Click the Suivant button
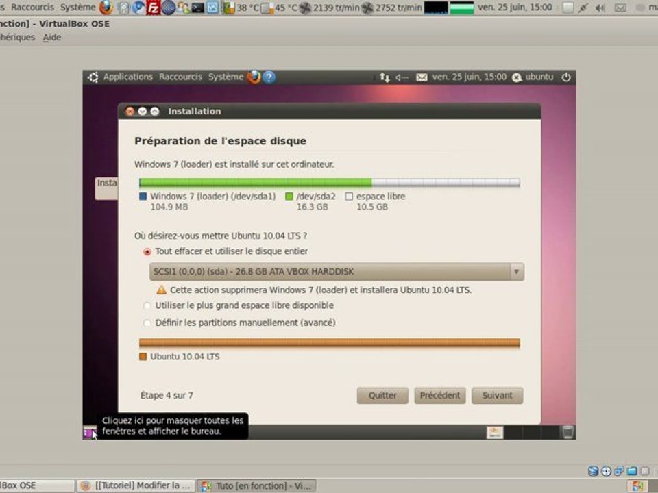This screenshot has width=658, height=493. tap(498, 395)
